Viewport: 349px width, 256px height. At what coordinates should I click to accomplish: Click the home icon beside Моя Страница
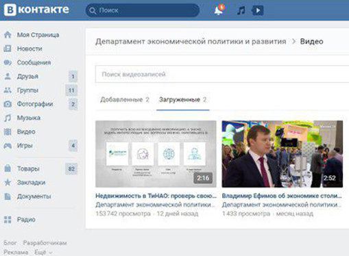(8, 35)
